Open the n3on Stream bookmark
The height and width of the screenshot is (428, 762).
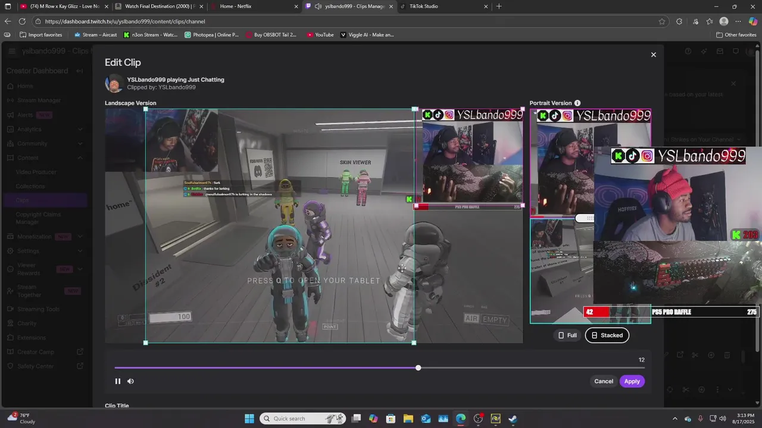(x=151, y=35)
